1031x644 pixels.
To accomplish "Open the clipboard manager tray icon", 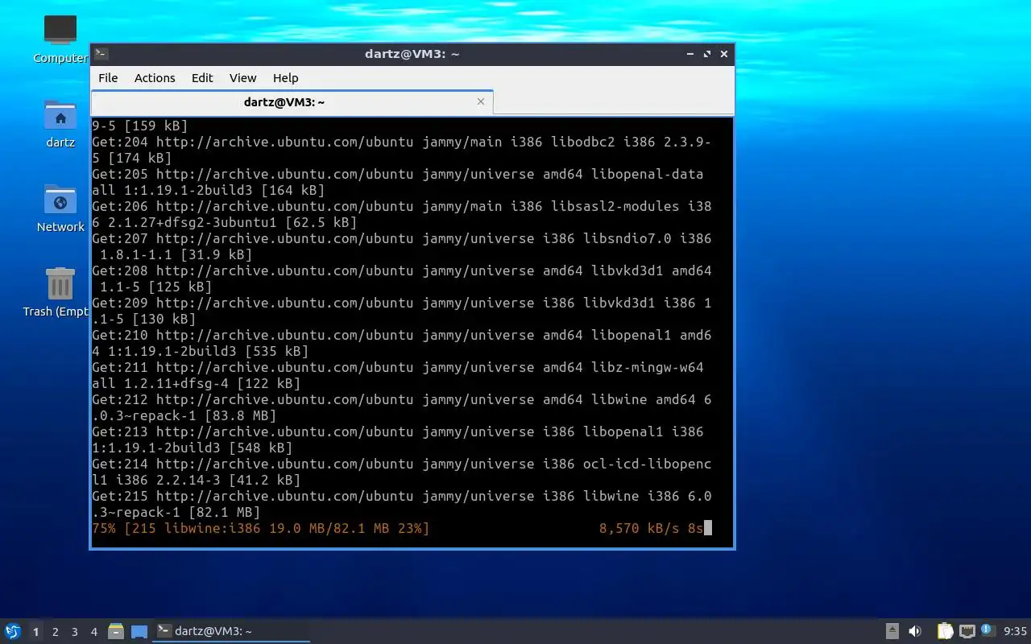I will point(945,631).
